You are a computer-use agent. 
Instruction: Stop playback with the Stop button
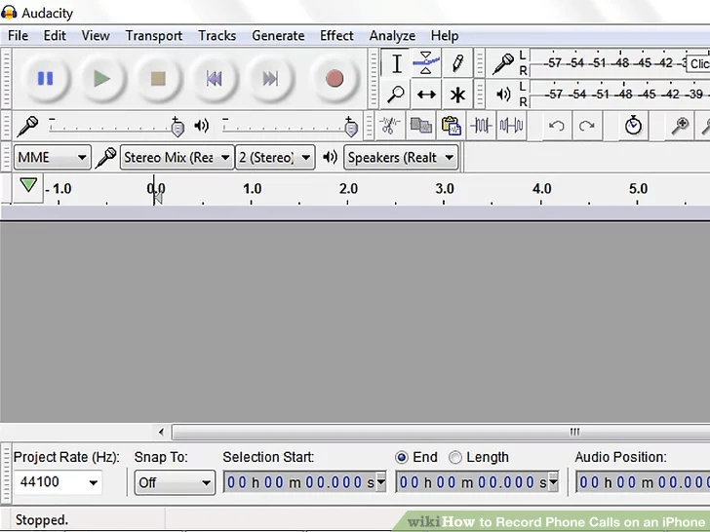pos(158,79)
